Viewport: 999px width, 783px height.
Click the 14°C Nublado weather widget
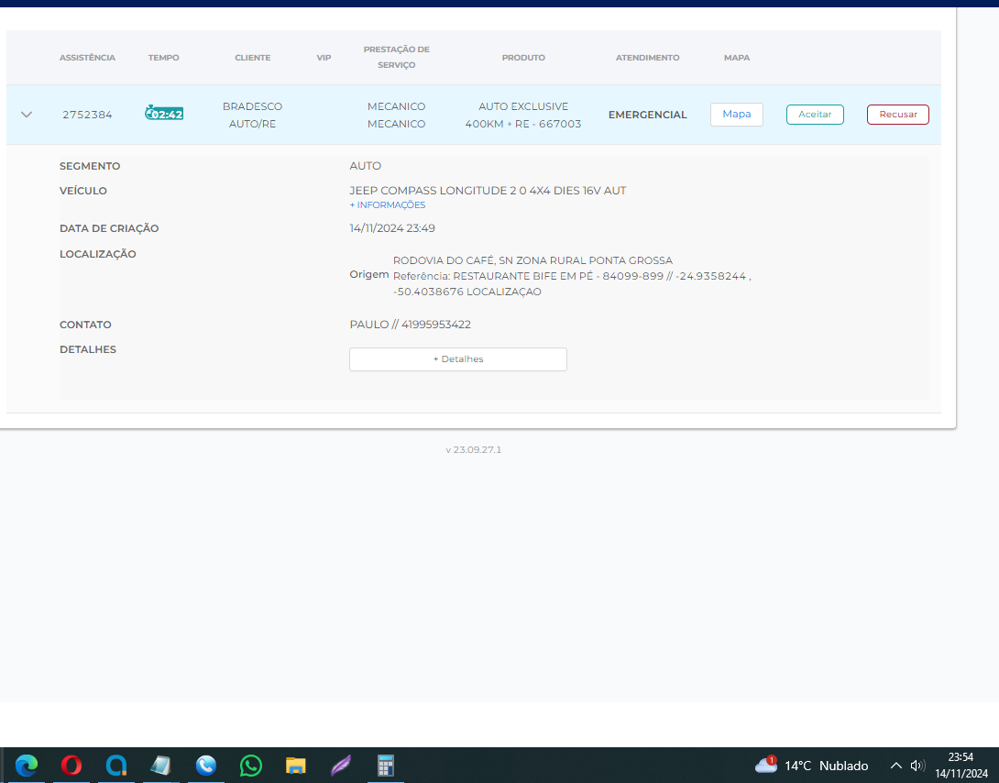tap(811, 766)
